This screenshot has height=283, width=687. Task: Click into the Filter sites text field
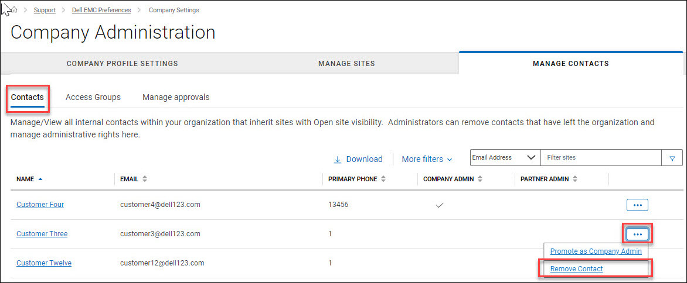click(600, 157)
